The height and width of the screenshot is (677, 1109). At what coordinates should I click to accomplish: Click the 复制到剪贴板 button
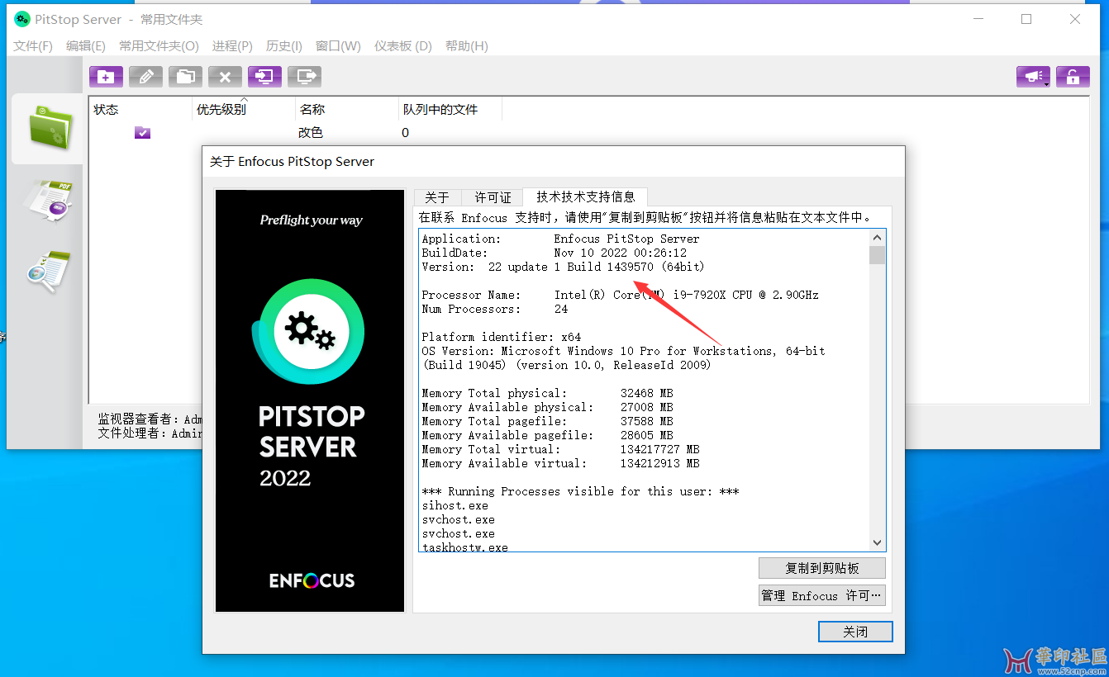pyautogui.click(x=821, y=568)
